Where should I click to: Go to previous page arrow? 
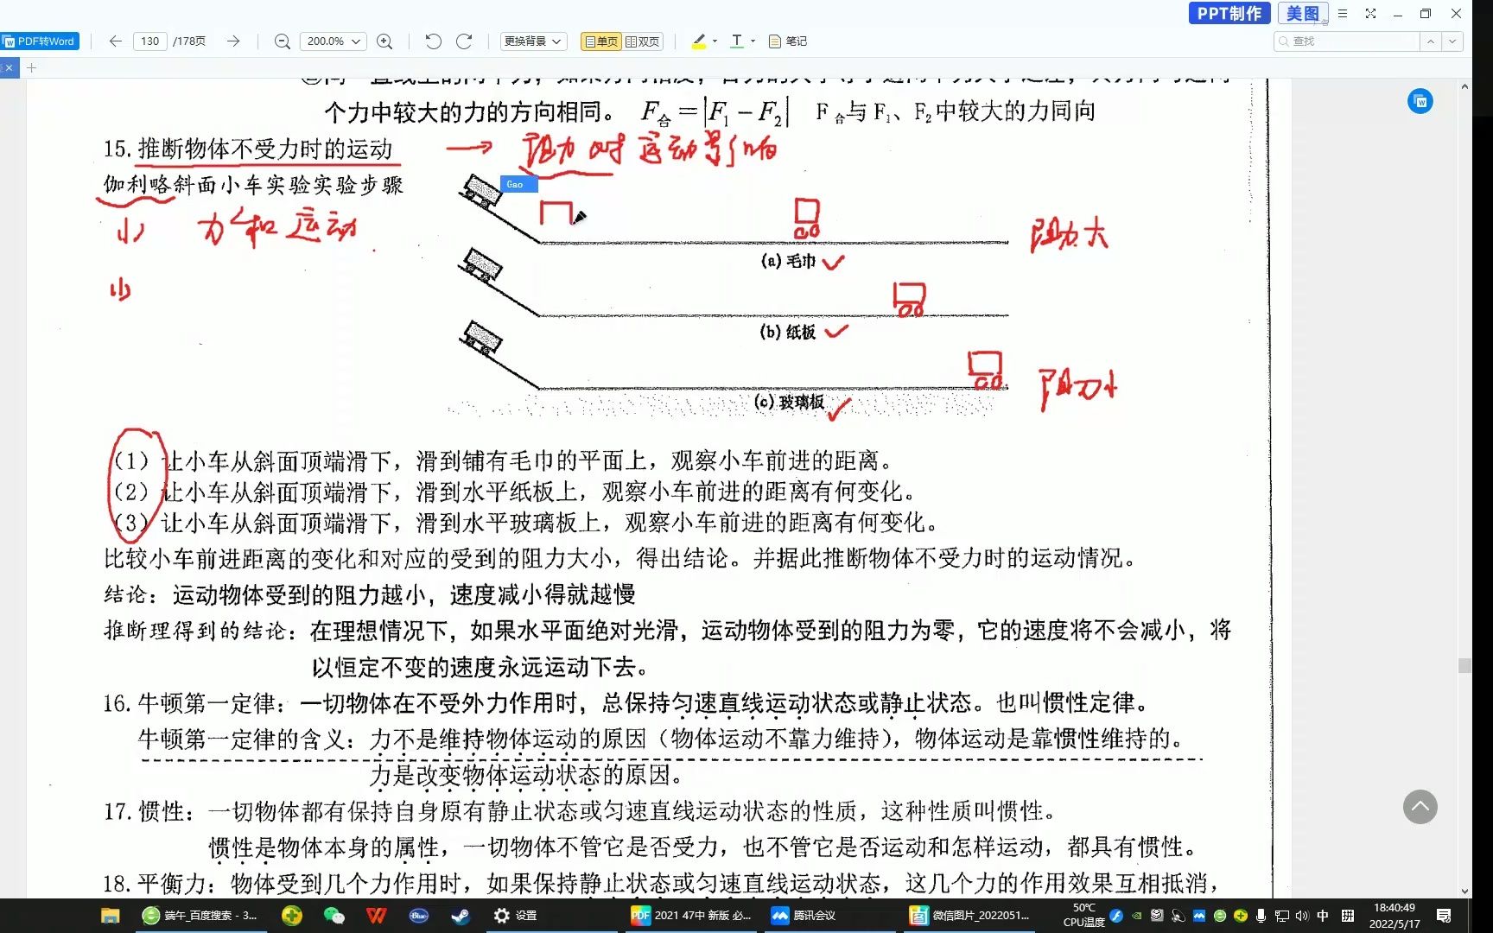[115, 41]
